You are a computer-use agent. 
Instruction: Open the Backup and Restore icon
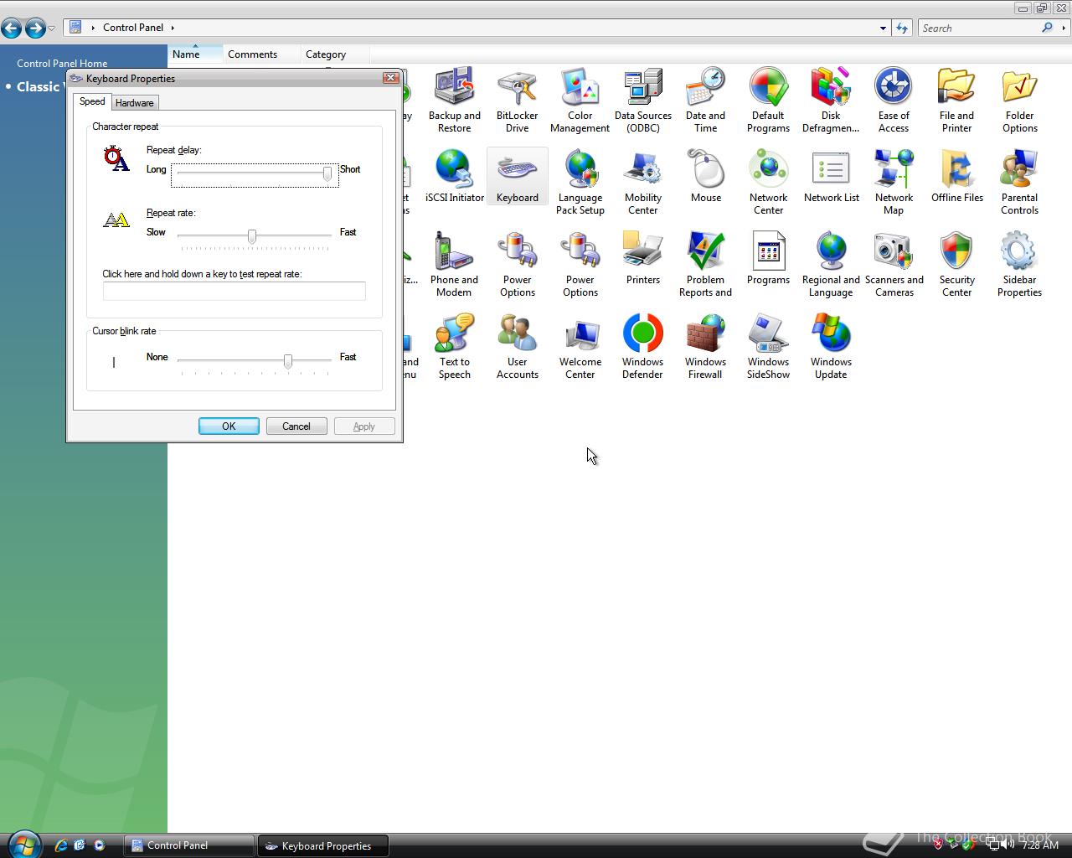(x=454, y=101)
